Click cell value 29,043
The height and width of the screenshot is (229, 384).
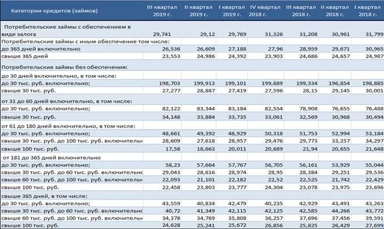pyautogui.click(x=171, y=173)
